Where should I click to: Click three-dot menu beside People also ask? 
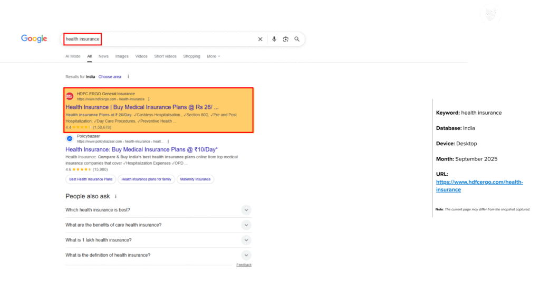tap(116, 196)
